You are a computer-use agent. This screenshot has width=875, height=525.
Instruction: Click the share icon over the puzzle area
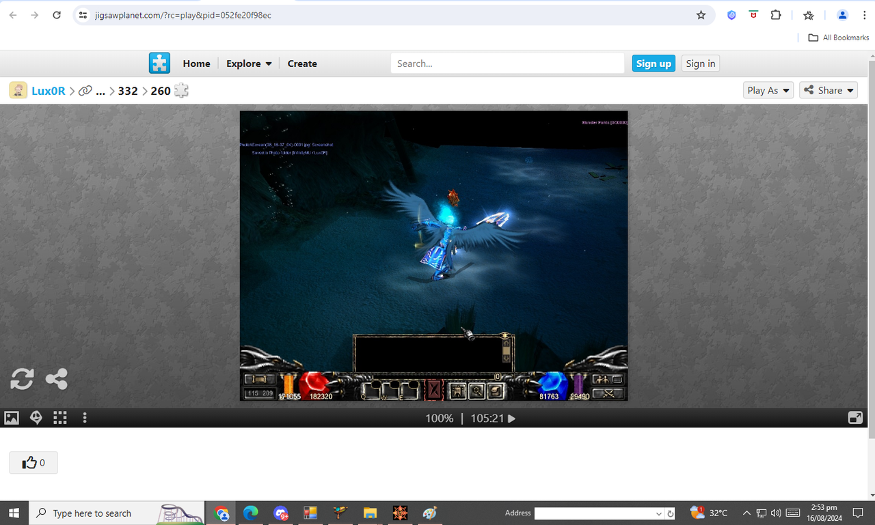pyautogui.click(x=57, y=379)
